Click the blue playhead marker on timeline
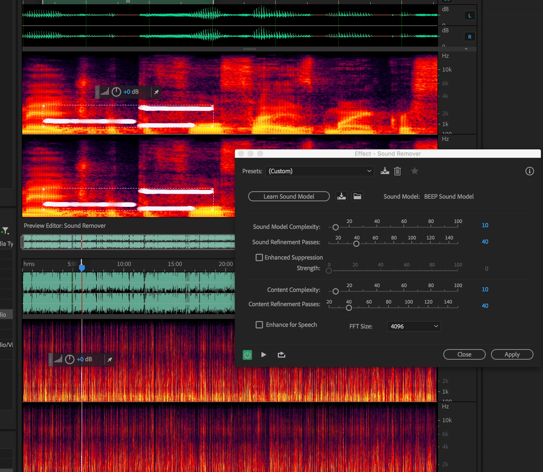 pyautogui.click(x=82, y=268)
